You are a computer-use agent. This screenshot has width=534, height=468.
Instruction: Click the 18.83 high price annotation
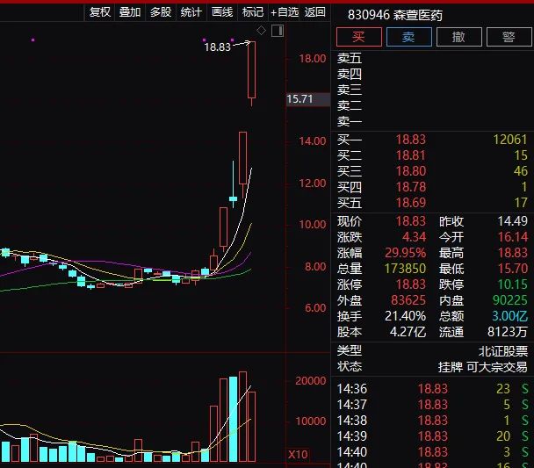218,47
